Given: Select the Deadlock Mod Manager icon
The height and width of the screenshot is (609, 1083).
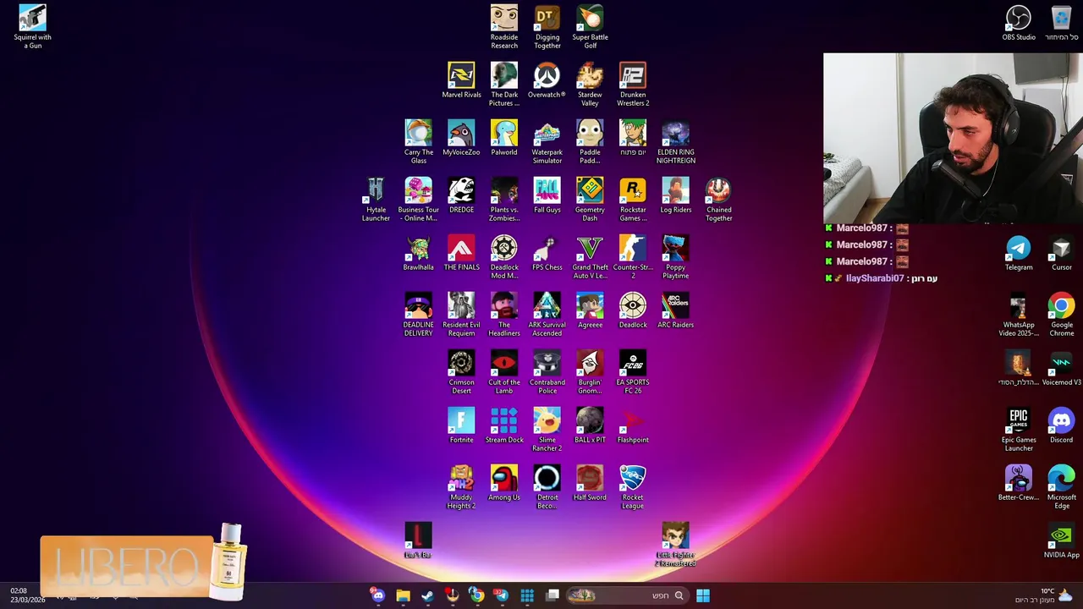Looking at the screenshot, I should pos(504,256).
